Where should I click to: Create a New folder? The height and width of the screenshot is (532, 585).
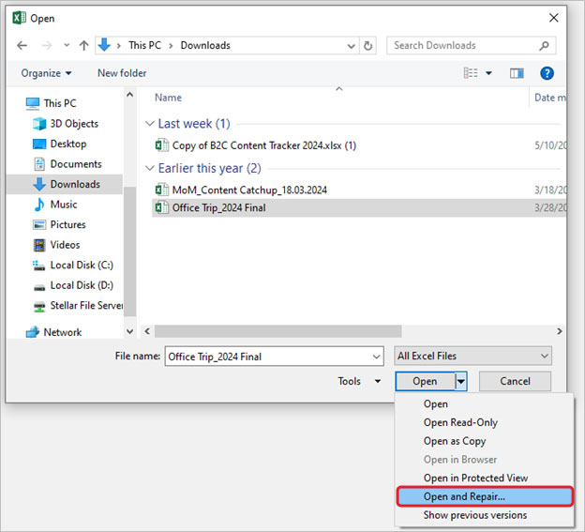(122, 73)
